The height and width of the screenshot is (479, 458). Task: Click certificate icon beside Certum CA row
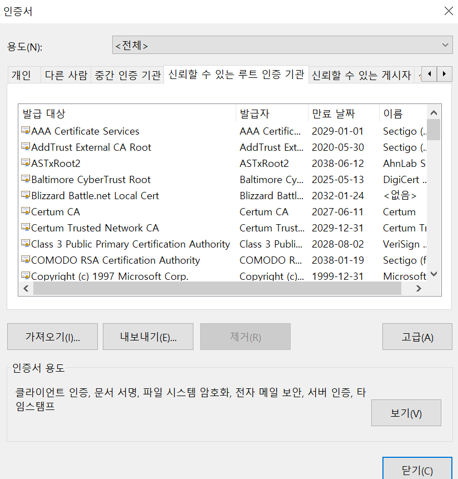[x=26, y=212]
